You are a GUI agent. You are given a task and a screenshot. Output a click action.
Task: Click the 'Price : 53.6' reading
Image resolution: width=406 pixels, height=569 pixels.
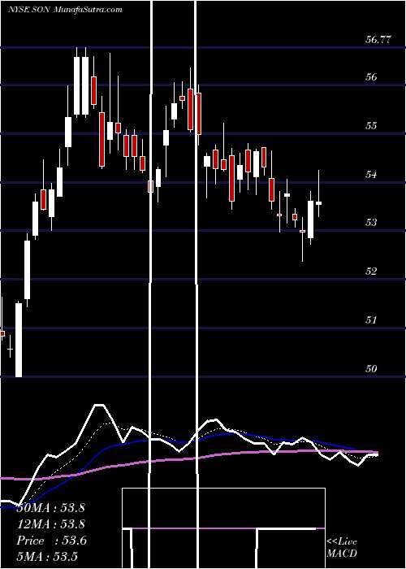52,541
